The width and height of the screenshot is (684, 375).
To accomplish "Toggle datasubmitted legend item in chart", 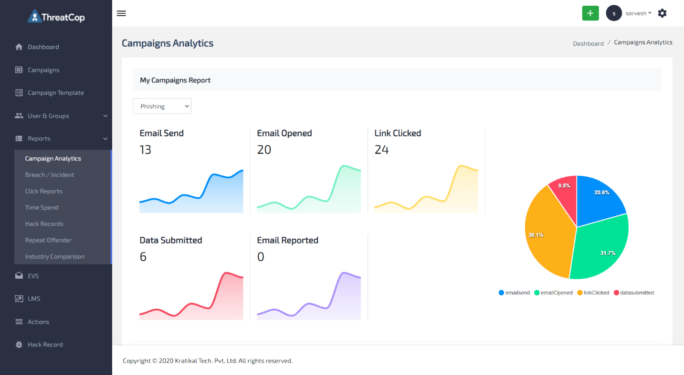I will coord(633,293).
